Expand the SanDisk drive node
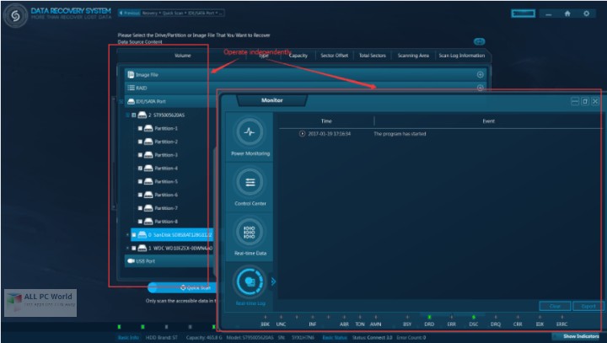The width and height of the screenshot is (607, 343). 127,234
